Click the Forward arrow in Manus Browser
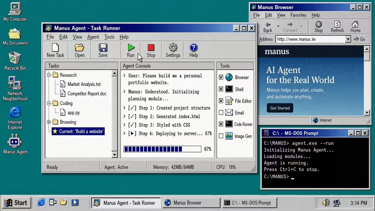The image size is (375, 211). click(290, 25)
